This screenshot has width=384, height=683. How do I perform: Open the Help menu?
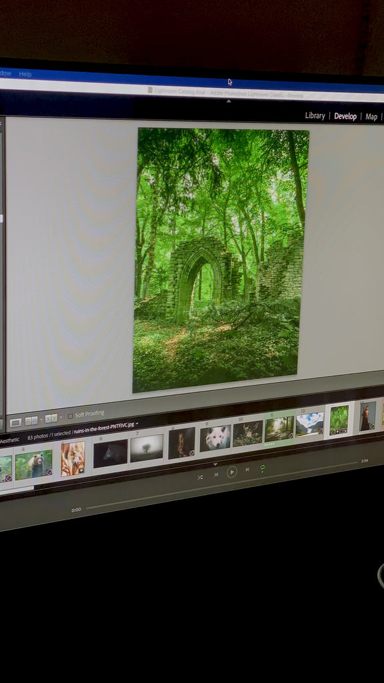[x=25, y=74]
